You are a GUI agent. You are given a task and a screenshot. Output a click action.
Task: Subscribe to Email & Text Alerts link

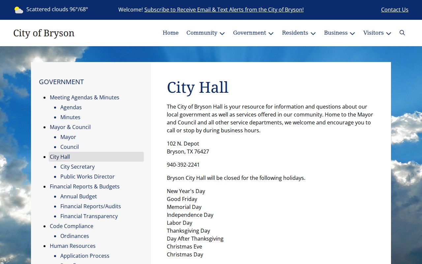[224, 10]
